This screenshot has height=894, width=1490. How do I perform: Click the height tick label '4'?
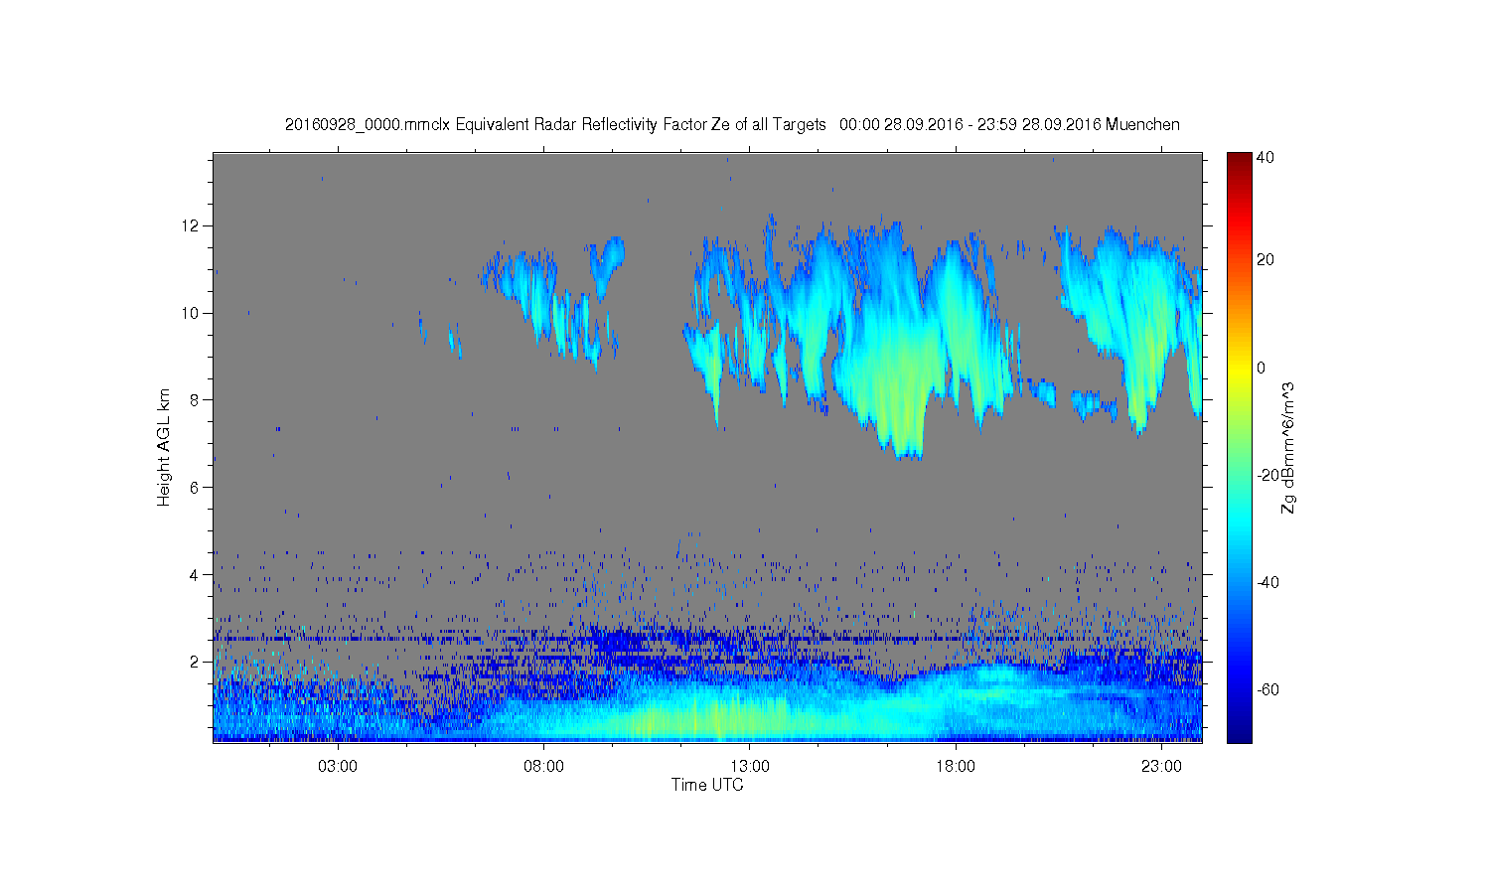196,574
